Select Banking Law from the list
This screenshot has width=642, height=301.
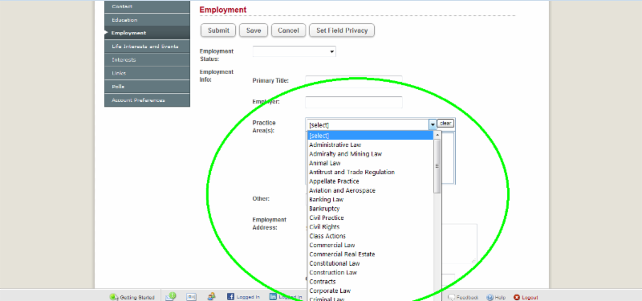pyautogui.click(x=370, y=199)
